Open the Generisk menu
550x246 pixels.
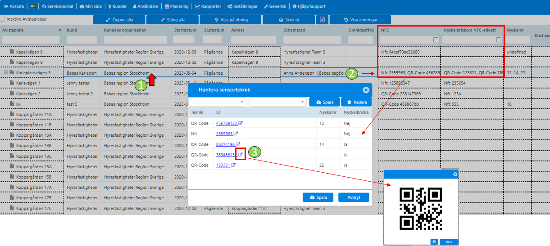click(x=275, y=6)
